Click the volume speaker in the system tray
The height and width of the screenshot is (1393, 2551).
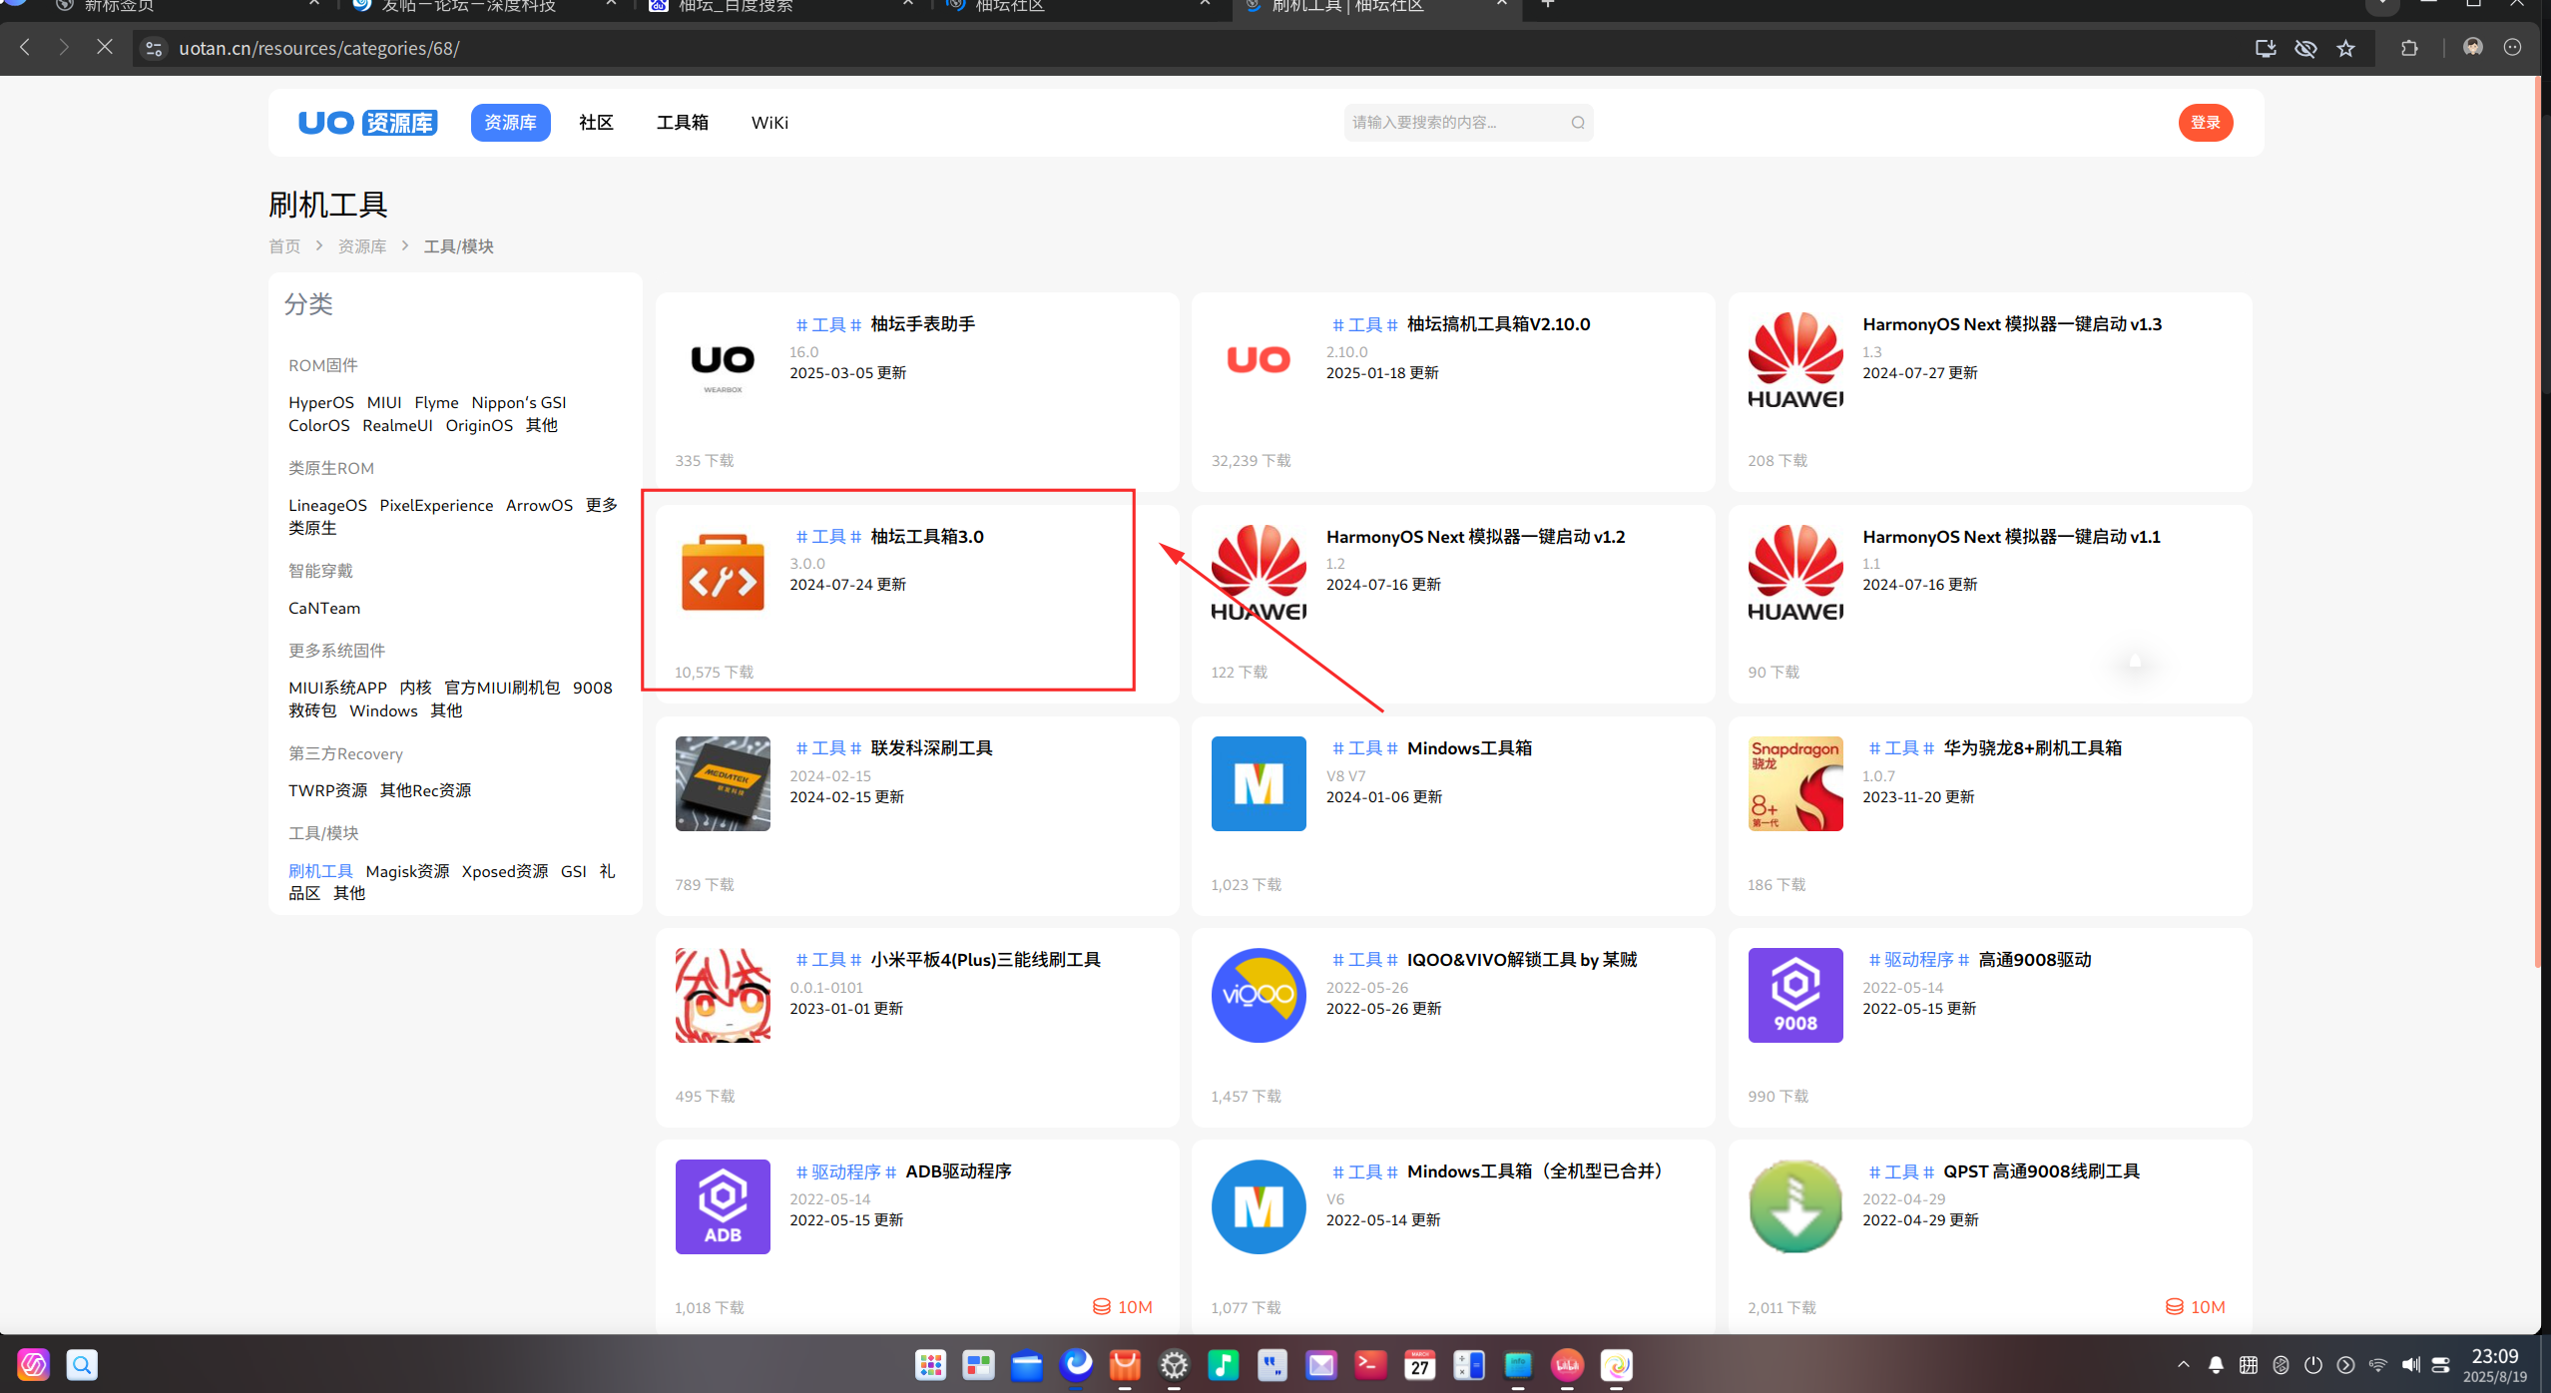coord(2410,1365)
